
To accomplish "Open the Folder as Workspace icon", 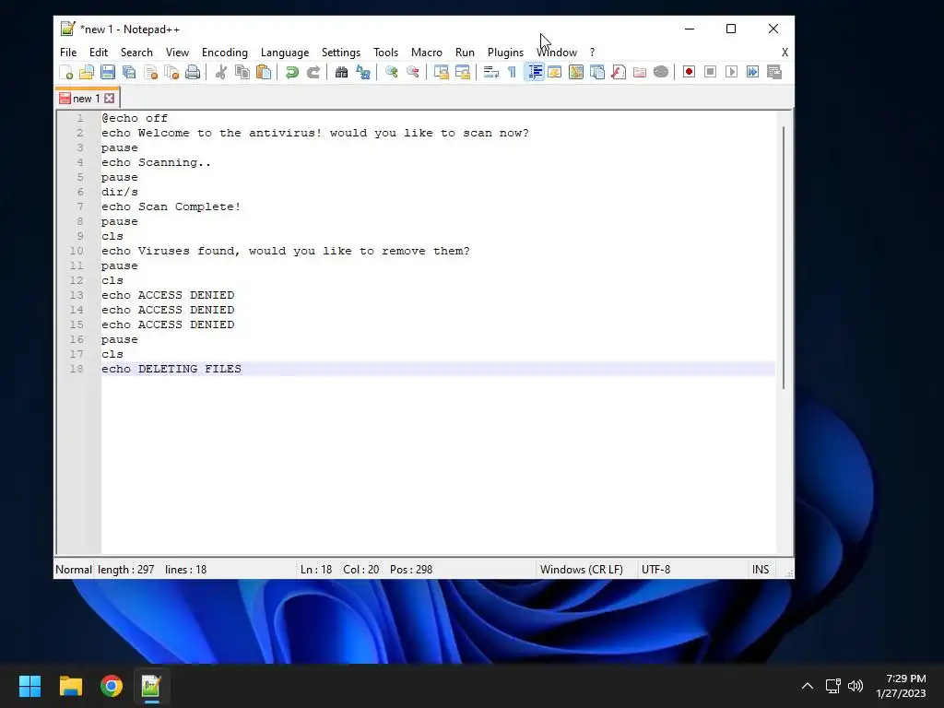I will [640, 72].
